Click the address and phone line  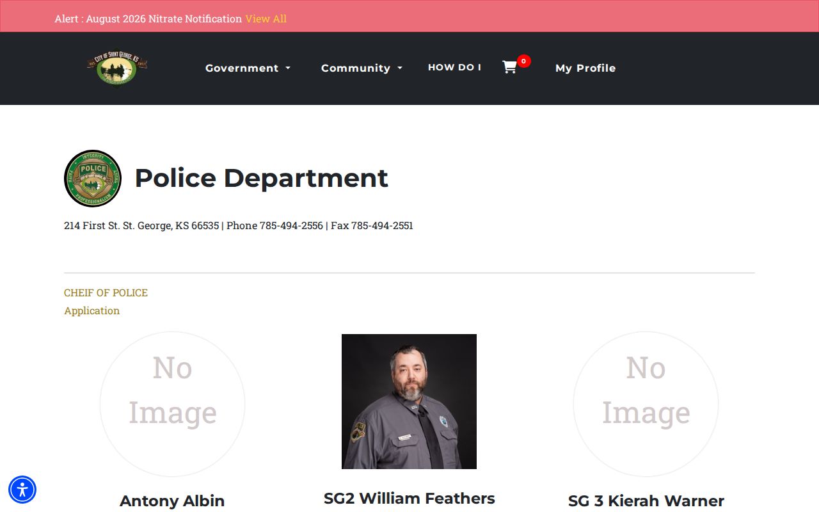[239, 225]
